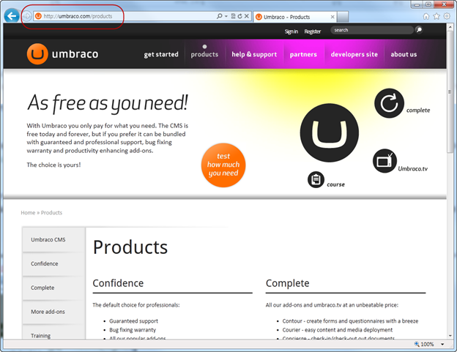This screenshot has height=352, width=457.
Task: Select Umbraco CMS in the sidebar
Action: click(x=53, y=239)
